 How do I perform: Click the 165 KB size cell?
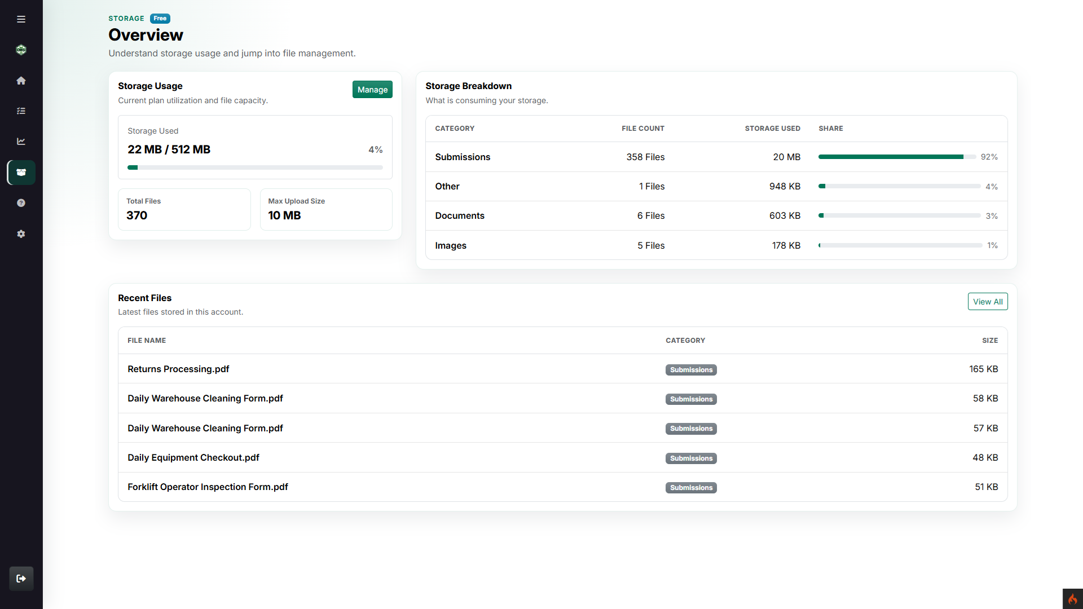tap(984, 369)
